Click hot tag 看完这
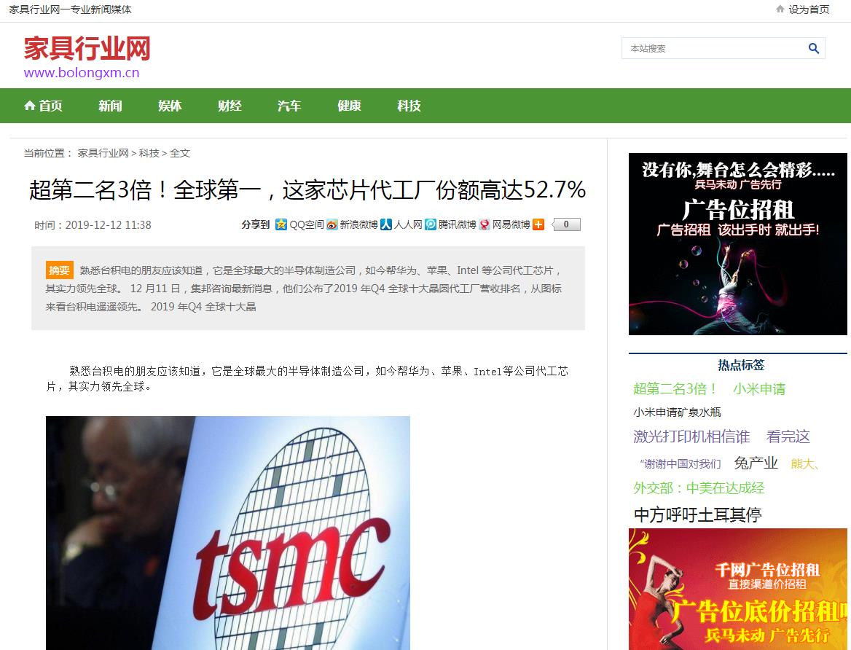Image resolution: width=851 pixels, height=650 pixels. pos(788,436)
